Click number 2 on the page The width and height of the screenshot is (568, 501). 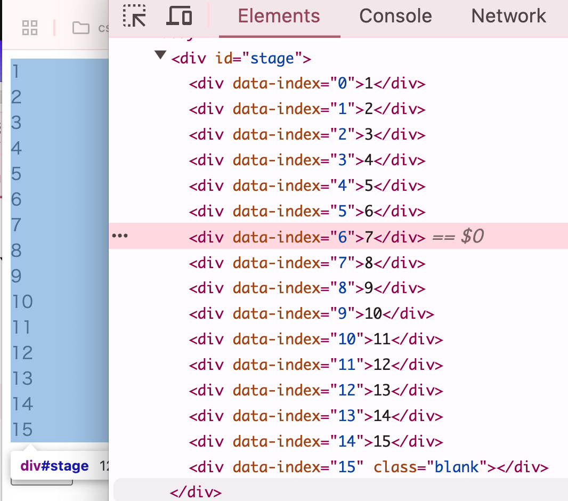[17, 96]
